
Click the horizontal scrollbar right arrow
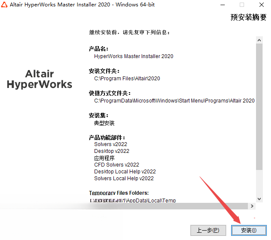point(252,206)
